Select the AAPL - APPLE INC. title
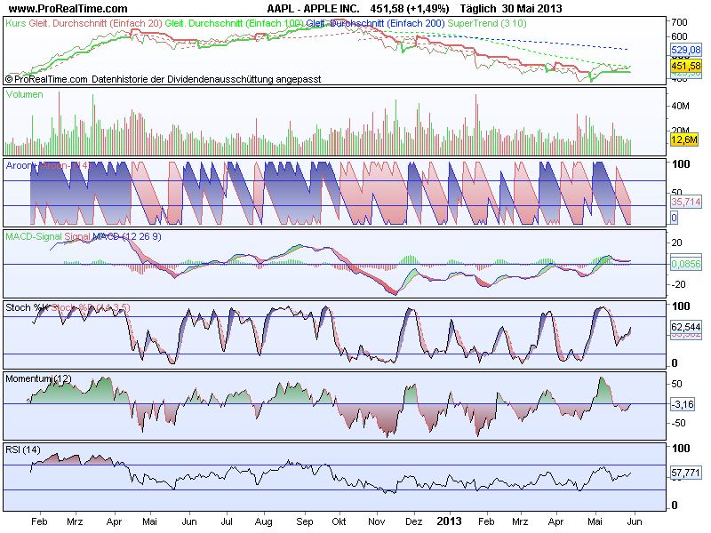 click(314, 9)
